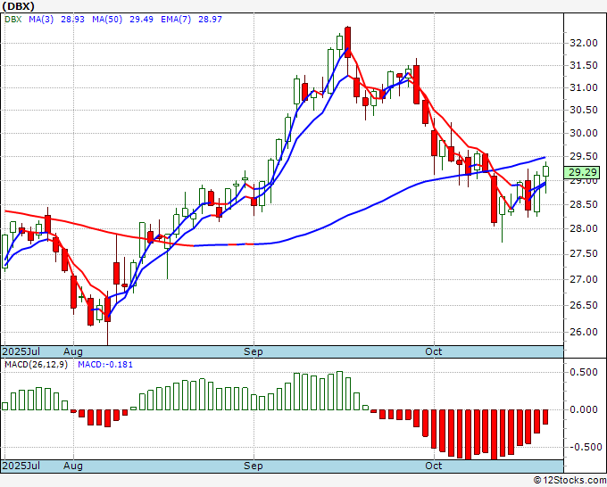607x487 pixels.
Task: Click the MACD(26,12,9) indicator label
Action: pos(36,365)
